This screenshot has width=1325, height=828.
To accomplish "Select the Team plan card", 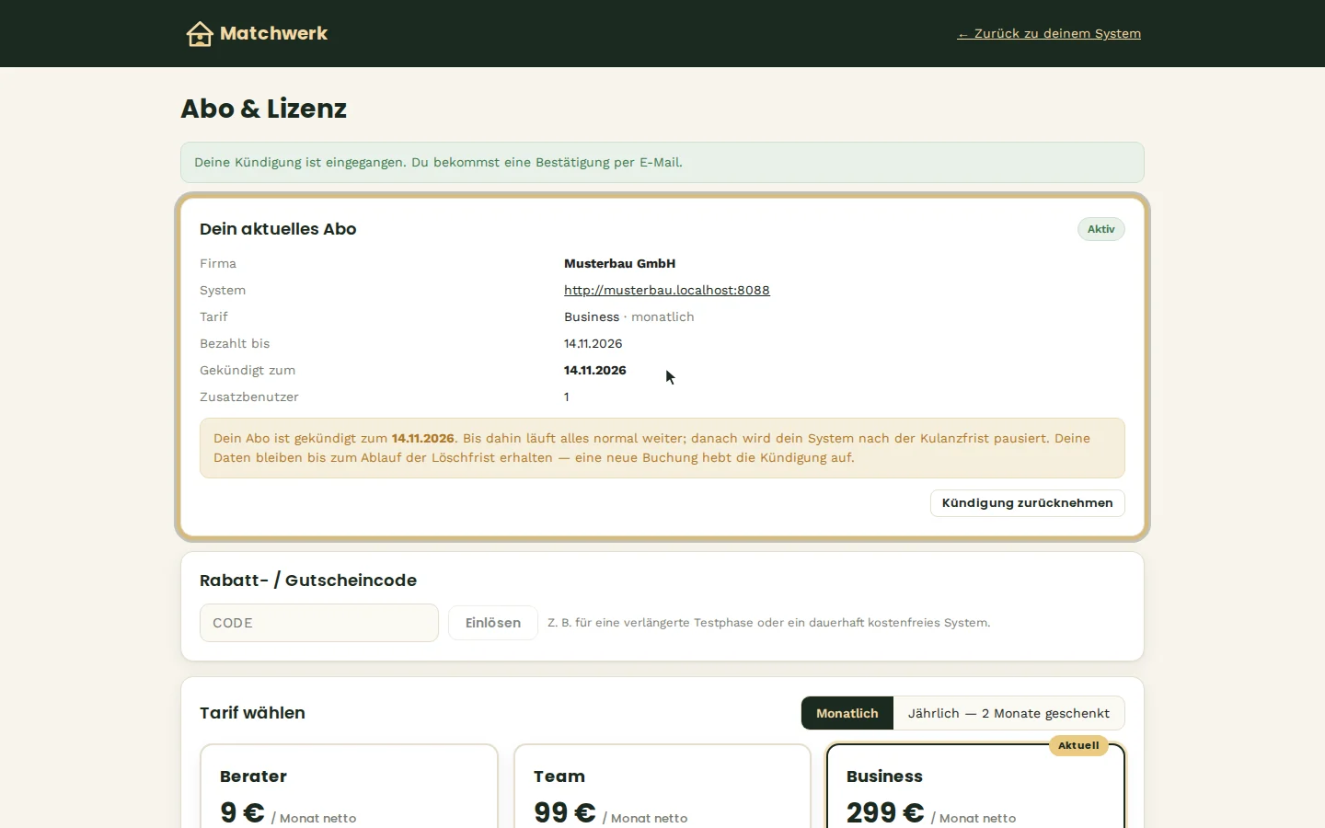I will (x=662, y=787).
